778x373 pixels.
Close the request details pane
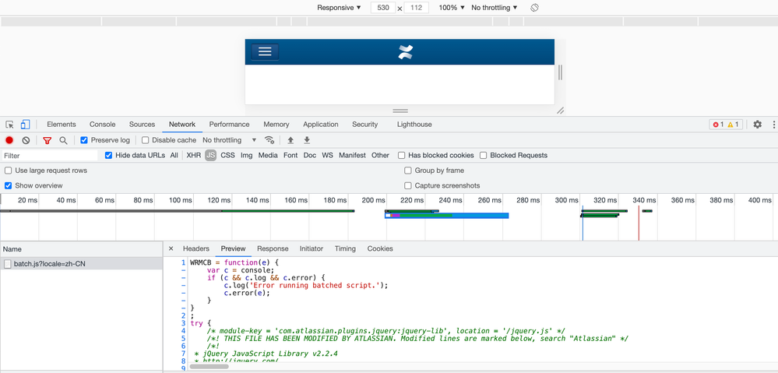[171, 248]
